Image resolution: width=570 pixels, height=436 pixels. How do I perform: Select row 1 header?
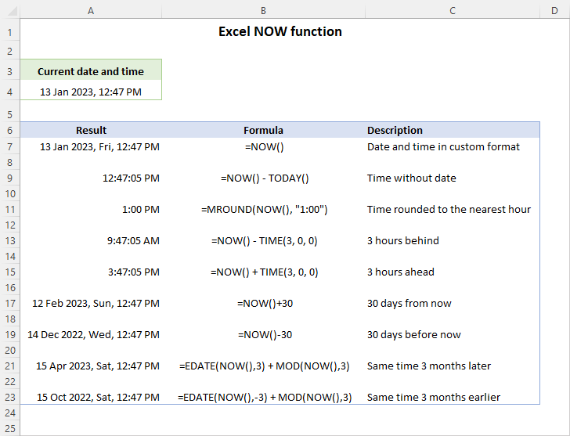click(x=10, y=33)
